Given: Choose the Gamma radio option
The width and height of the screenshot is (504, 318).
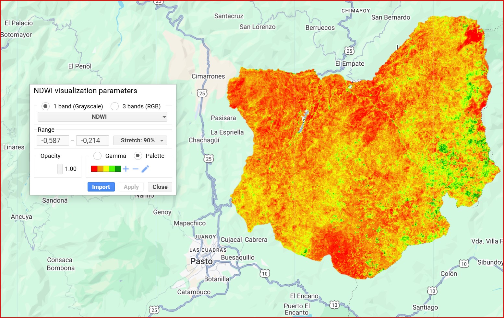Looking at the screenshot, I should point(98,156).
